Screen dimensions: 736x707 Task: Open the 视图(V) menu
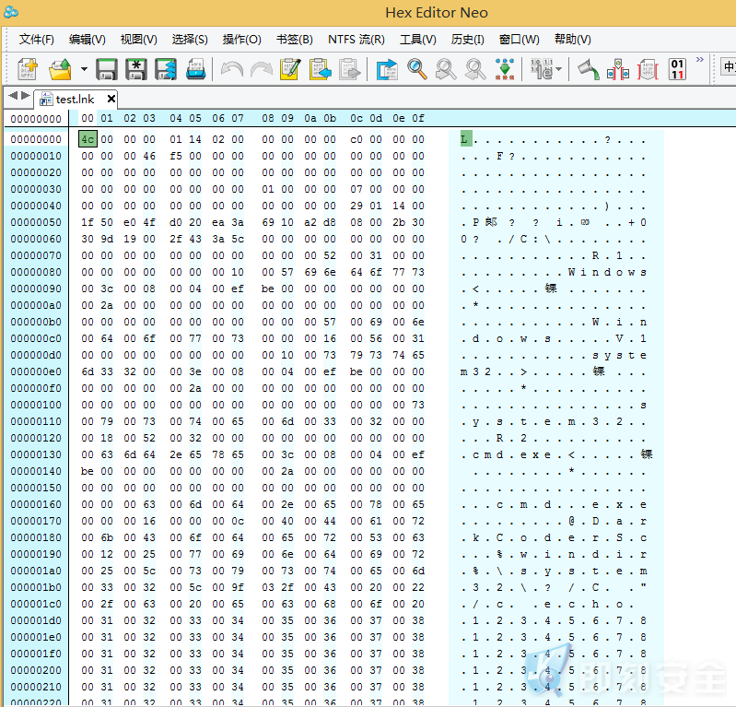tap(138, 40)
